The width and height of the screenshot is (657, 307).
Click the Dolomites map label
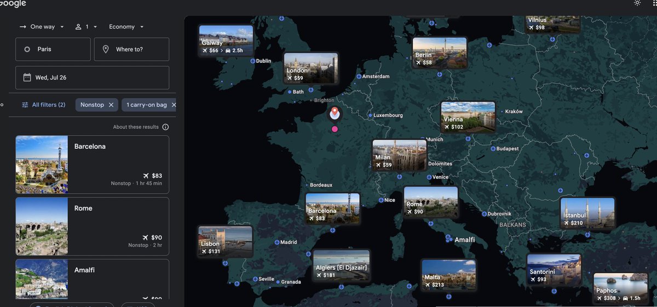tap(440, 164)
